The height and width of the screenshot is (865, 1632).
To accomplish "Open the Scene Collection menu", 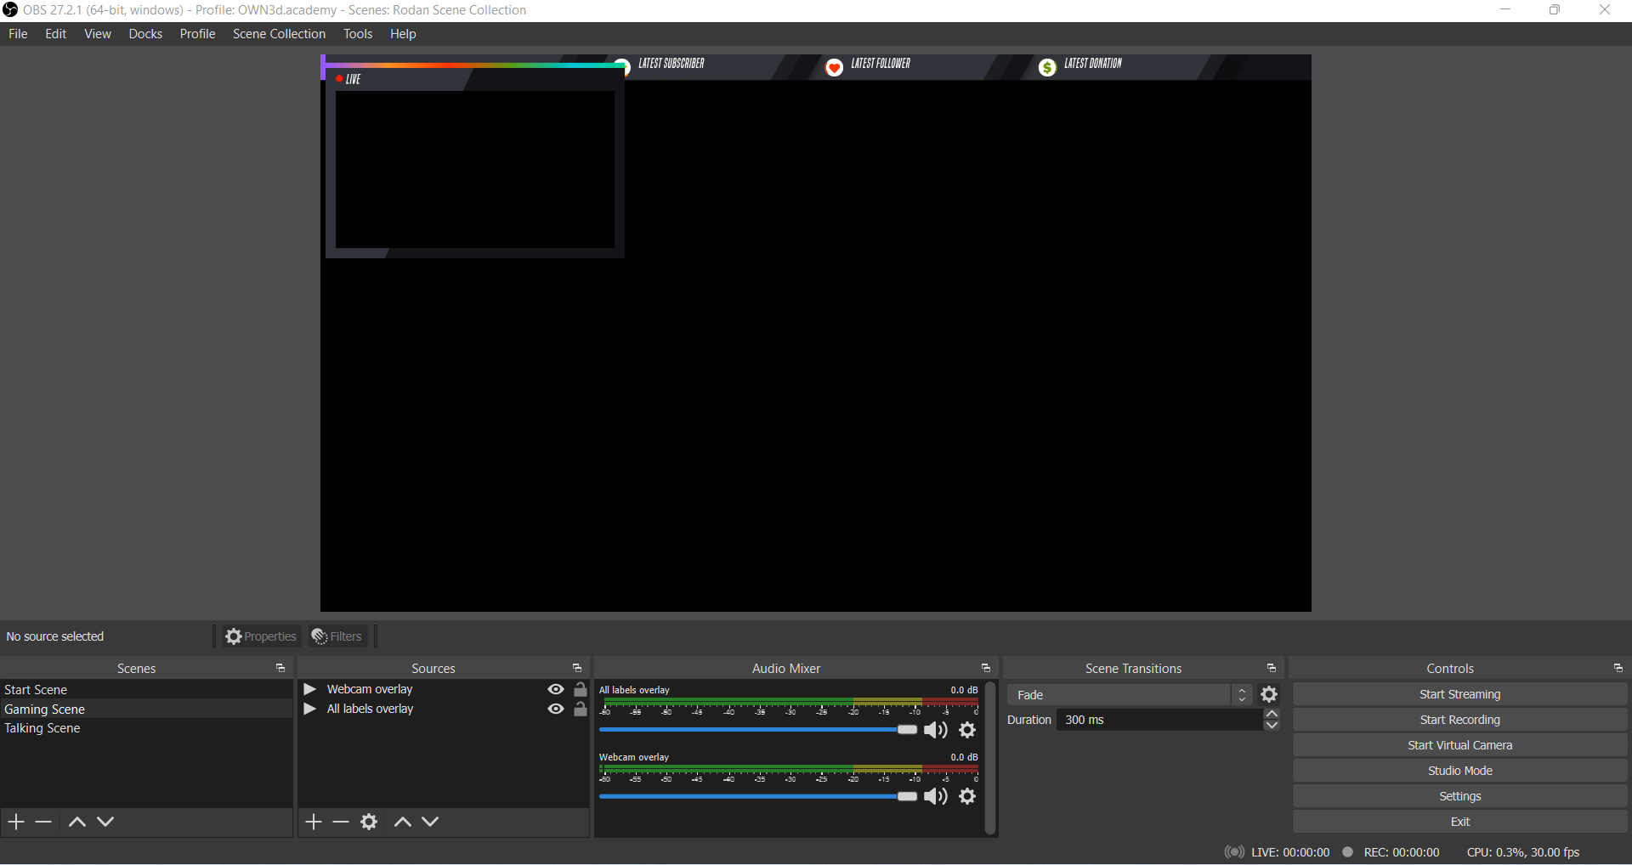I will point(279,34).
